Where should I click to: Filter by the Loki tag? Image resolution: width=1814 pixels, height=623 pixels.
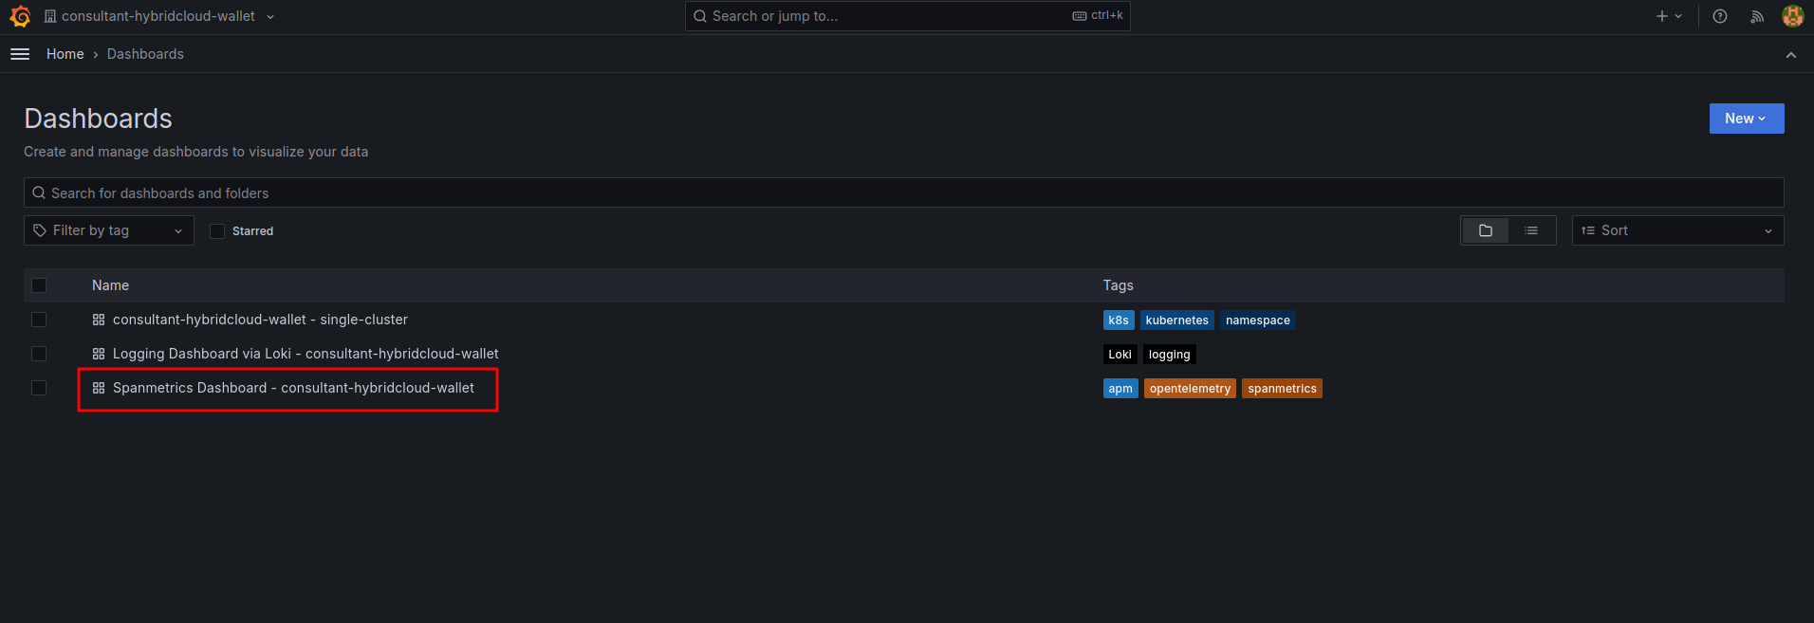coord(1120,355)
